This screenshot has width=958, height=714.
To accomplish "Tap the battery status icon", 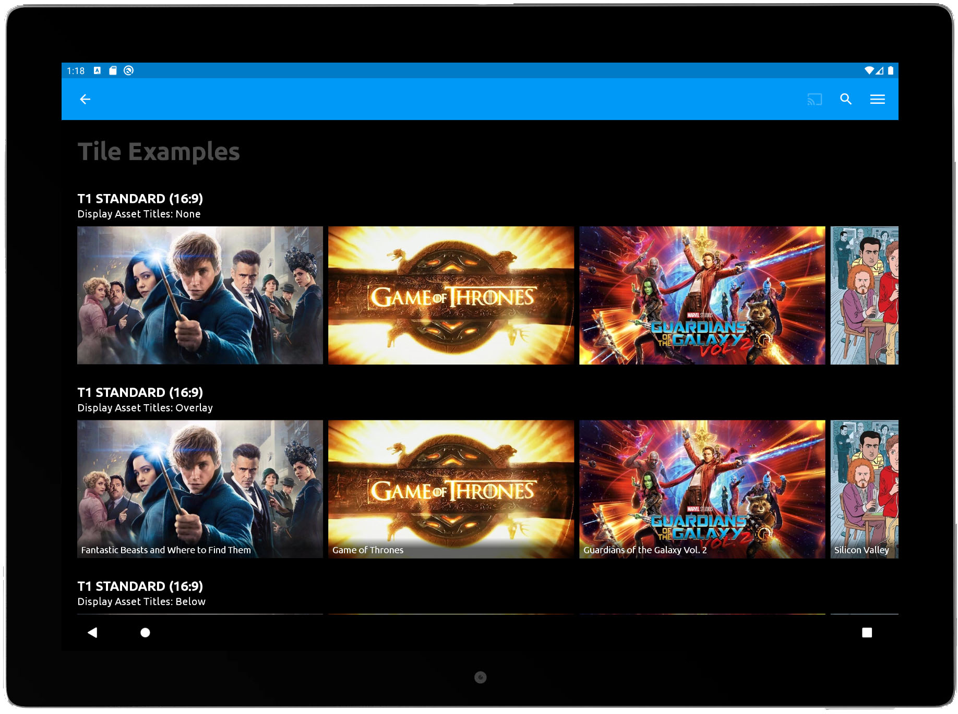I will (x=891, y=70).
